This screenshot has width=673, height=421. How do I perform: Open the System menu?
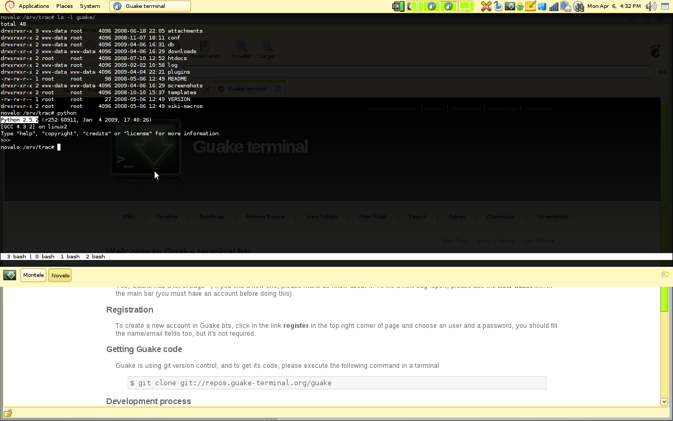pyautogui.click(x=90, y=6)
